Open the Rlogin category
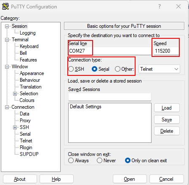189x185 pixels. pos(26,147)
